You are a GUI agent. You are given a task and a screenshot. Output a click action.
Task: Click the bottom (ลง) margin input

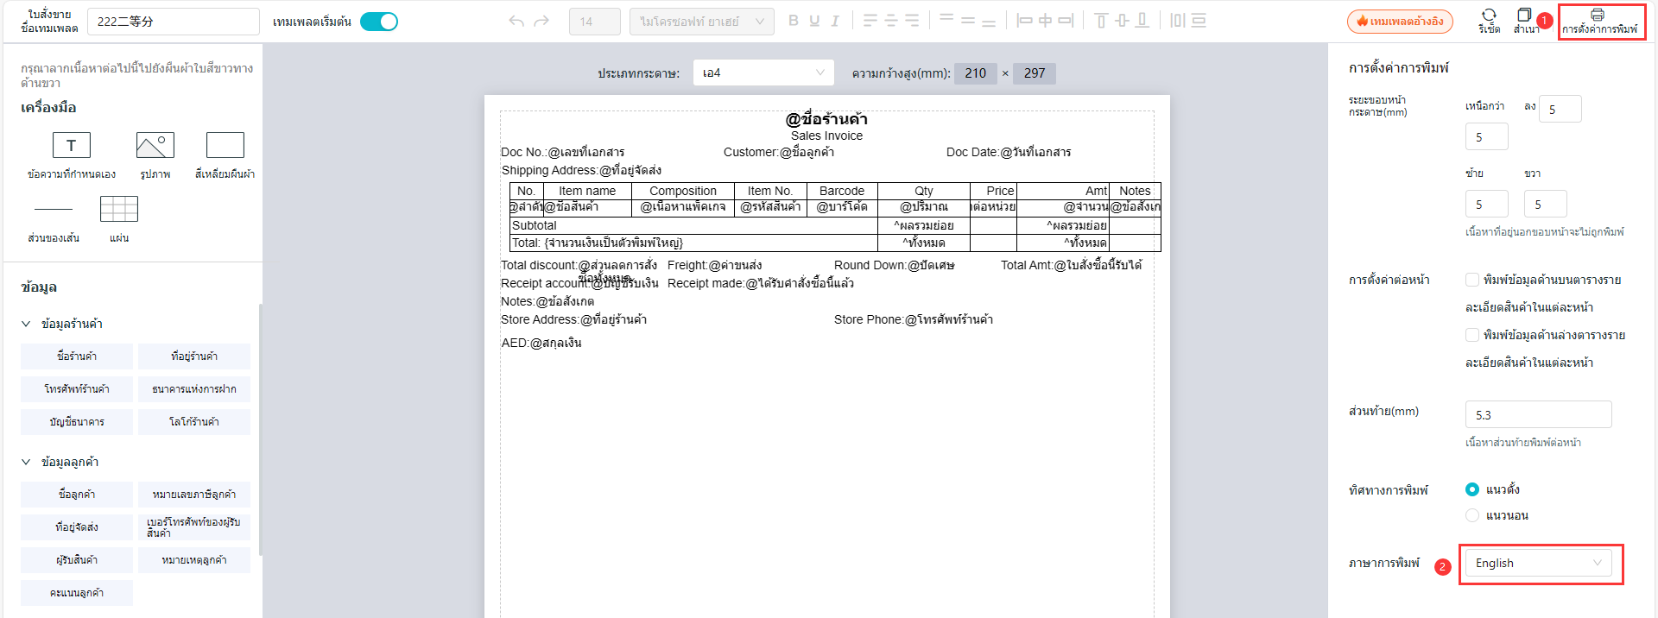(x=1560, y=109)
